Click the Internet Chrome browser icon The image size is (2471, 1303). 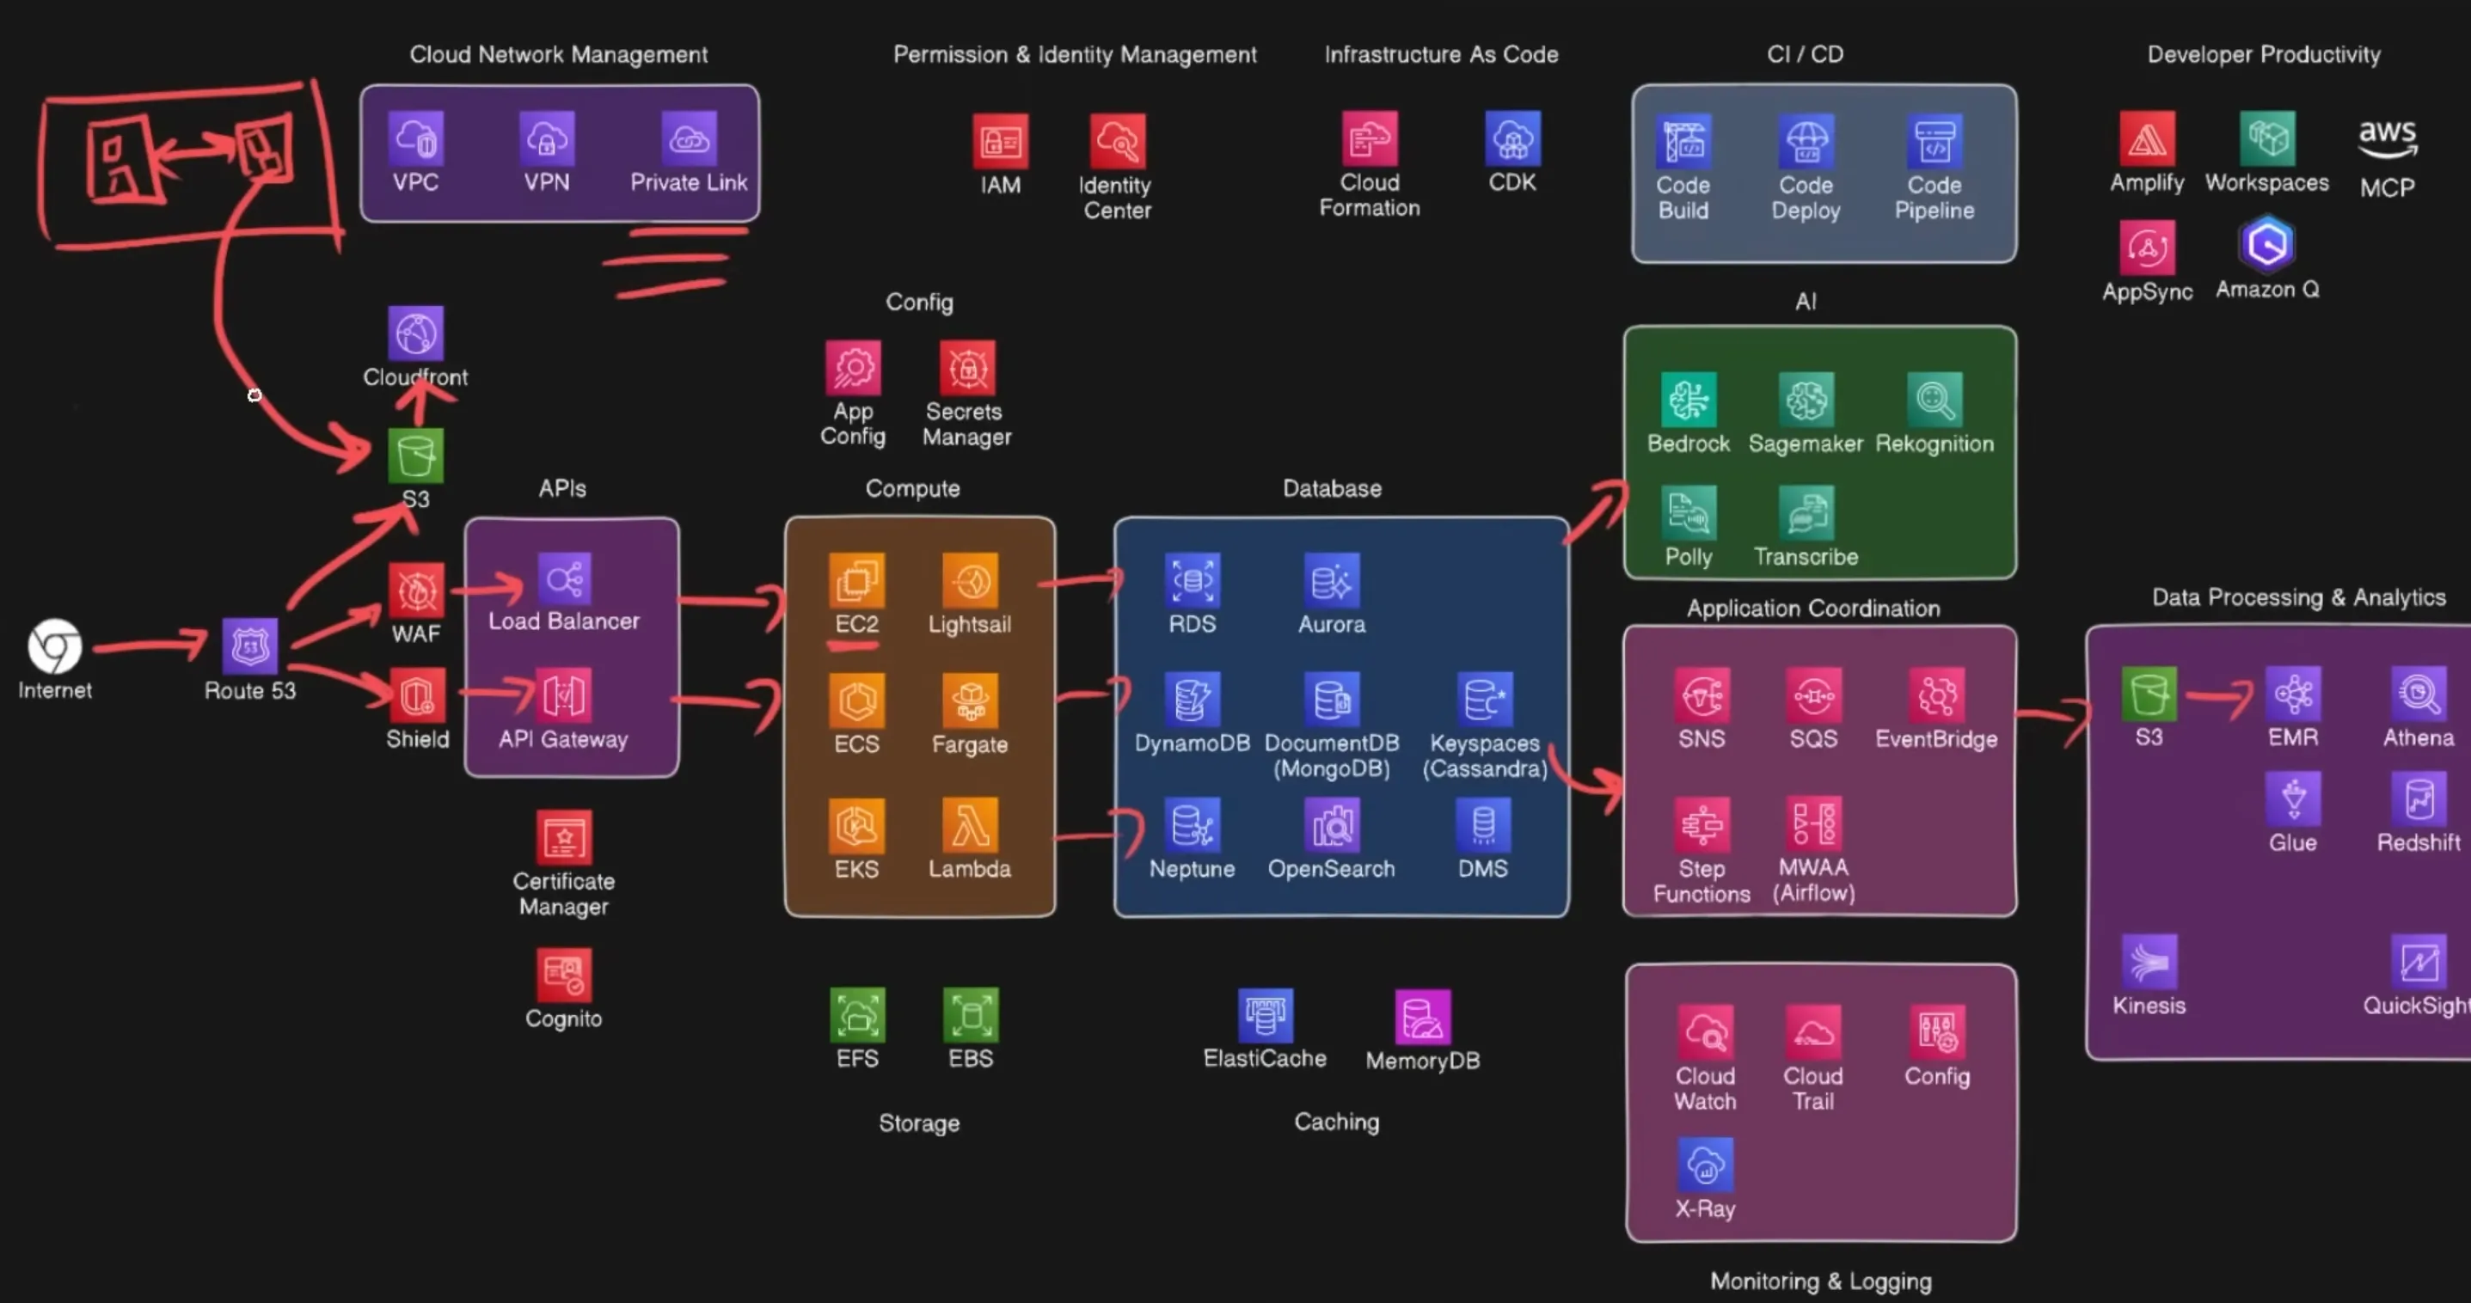click(55, 646)
